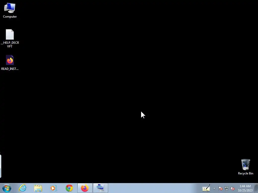This screenshot has height=193, width=258.
Task: Open Windows Media Player from taskbar
Action: coord(53,188)
